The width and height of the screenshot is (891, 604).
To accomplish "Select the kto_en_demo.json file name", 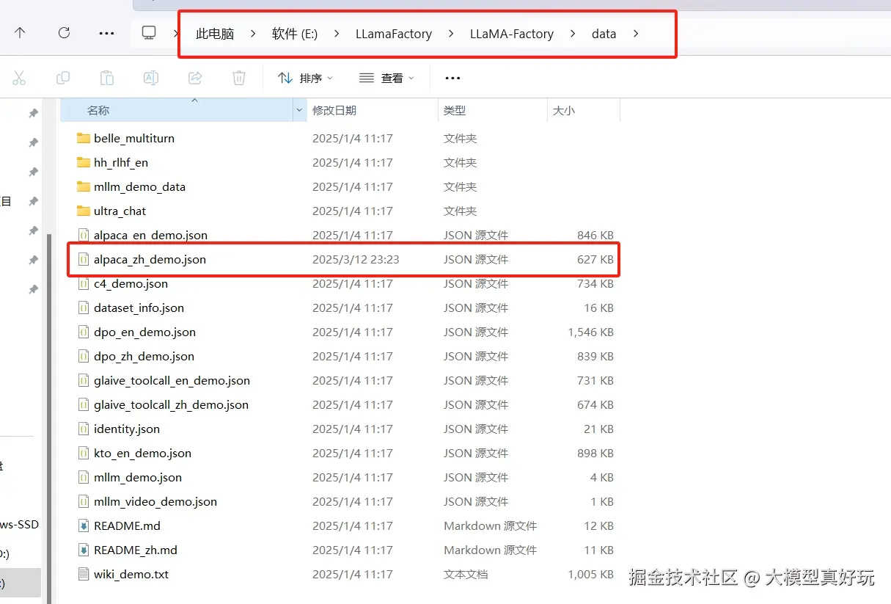I will pyautogui.click(x=142, y=453).
